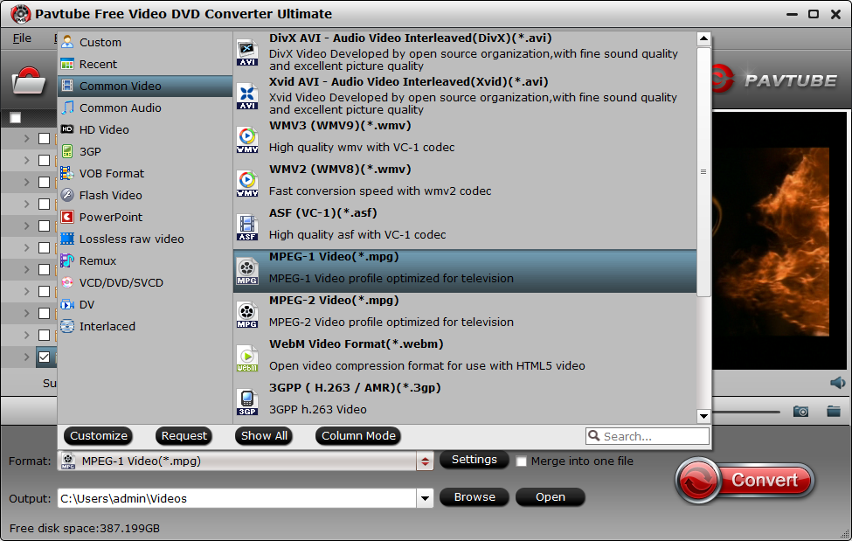
Task: Click the WMV2 (WMV8) format icon
Action: (x=247, y=184)
